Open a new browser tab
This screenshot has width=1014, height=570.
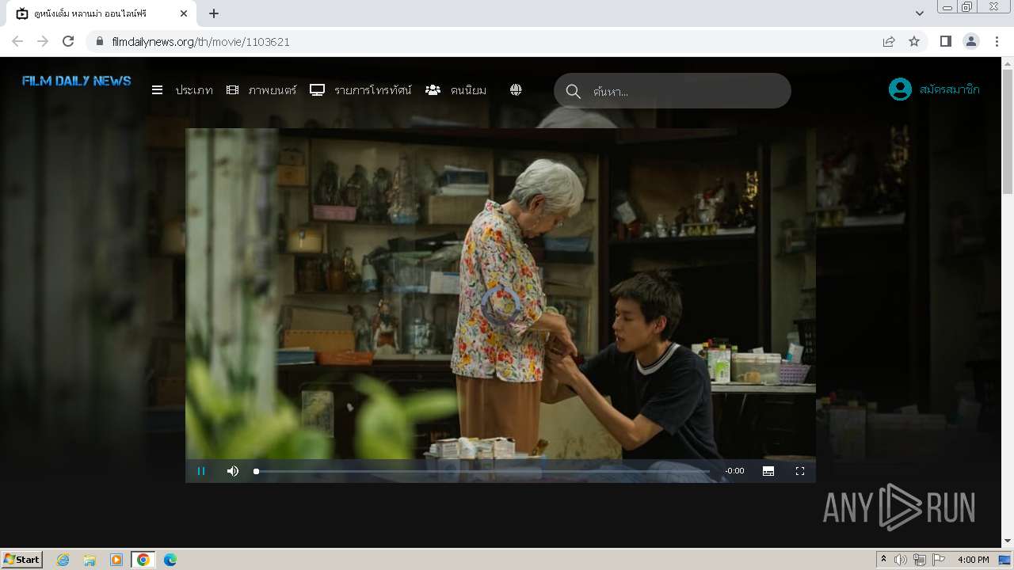[x=214, y=13]
